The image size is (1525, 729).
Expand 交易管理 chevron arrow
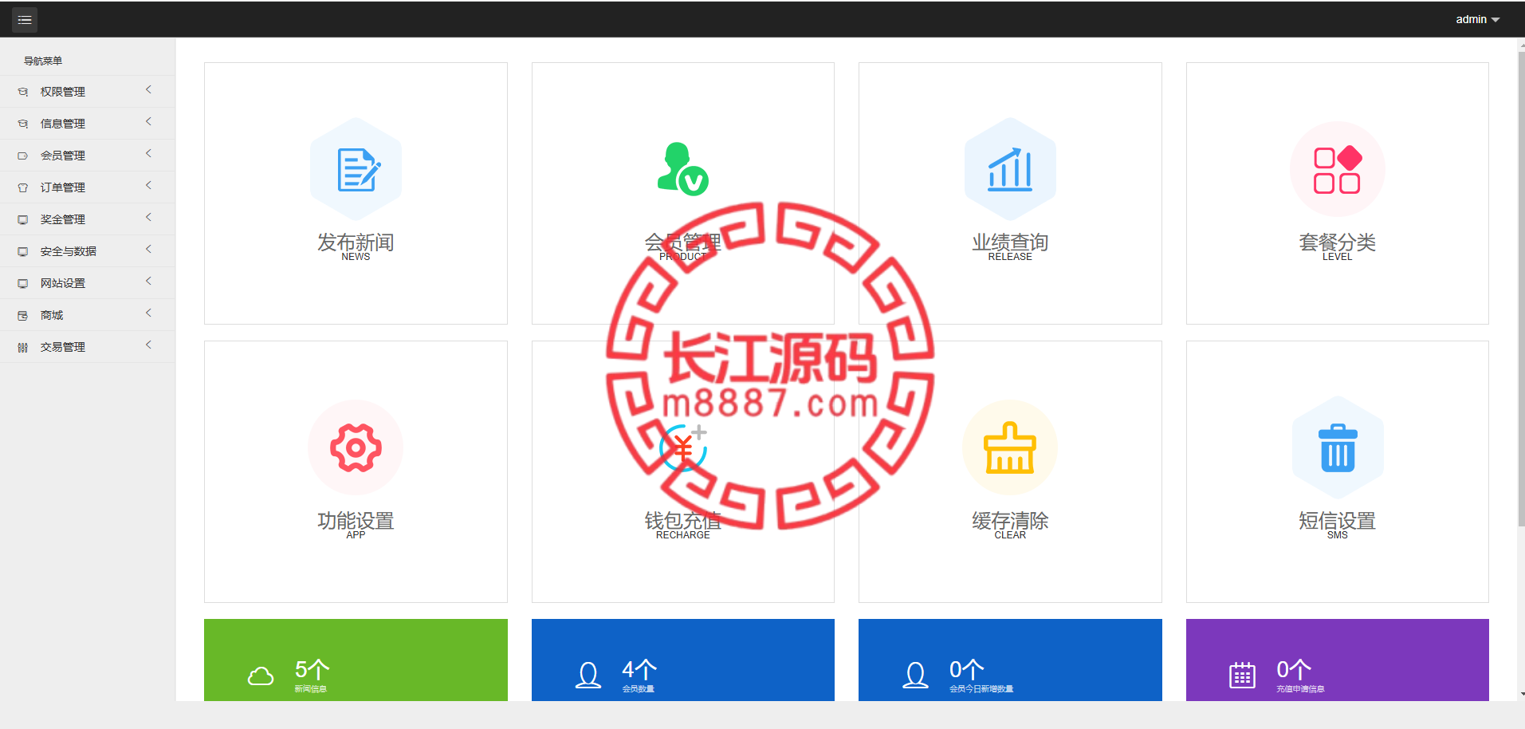tap(148, 345)
